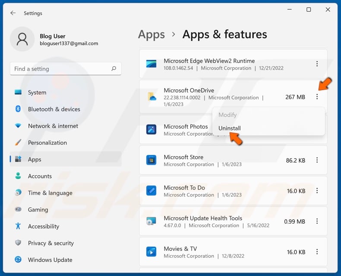Open Accounts settings

coord(66,176)
